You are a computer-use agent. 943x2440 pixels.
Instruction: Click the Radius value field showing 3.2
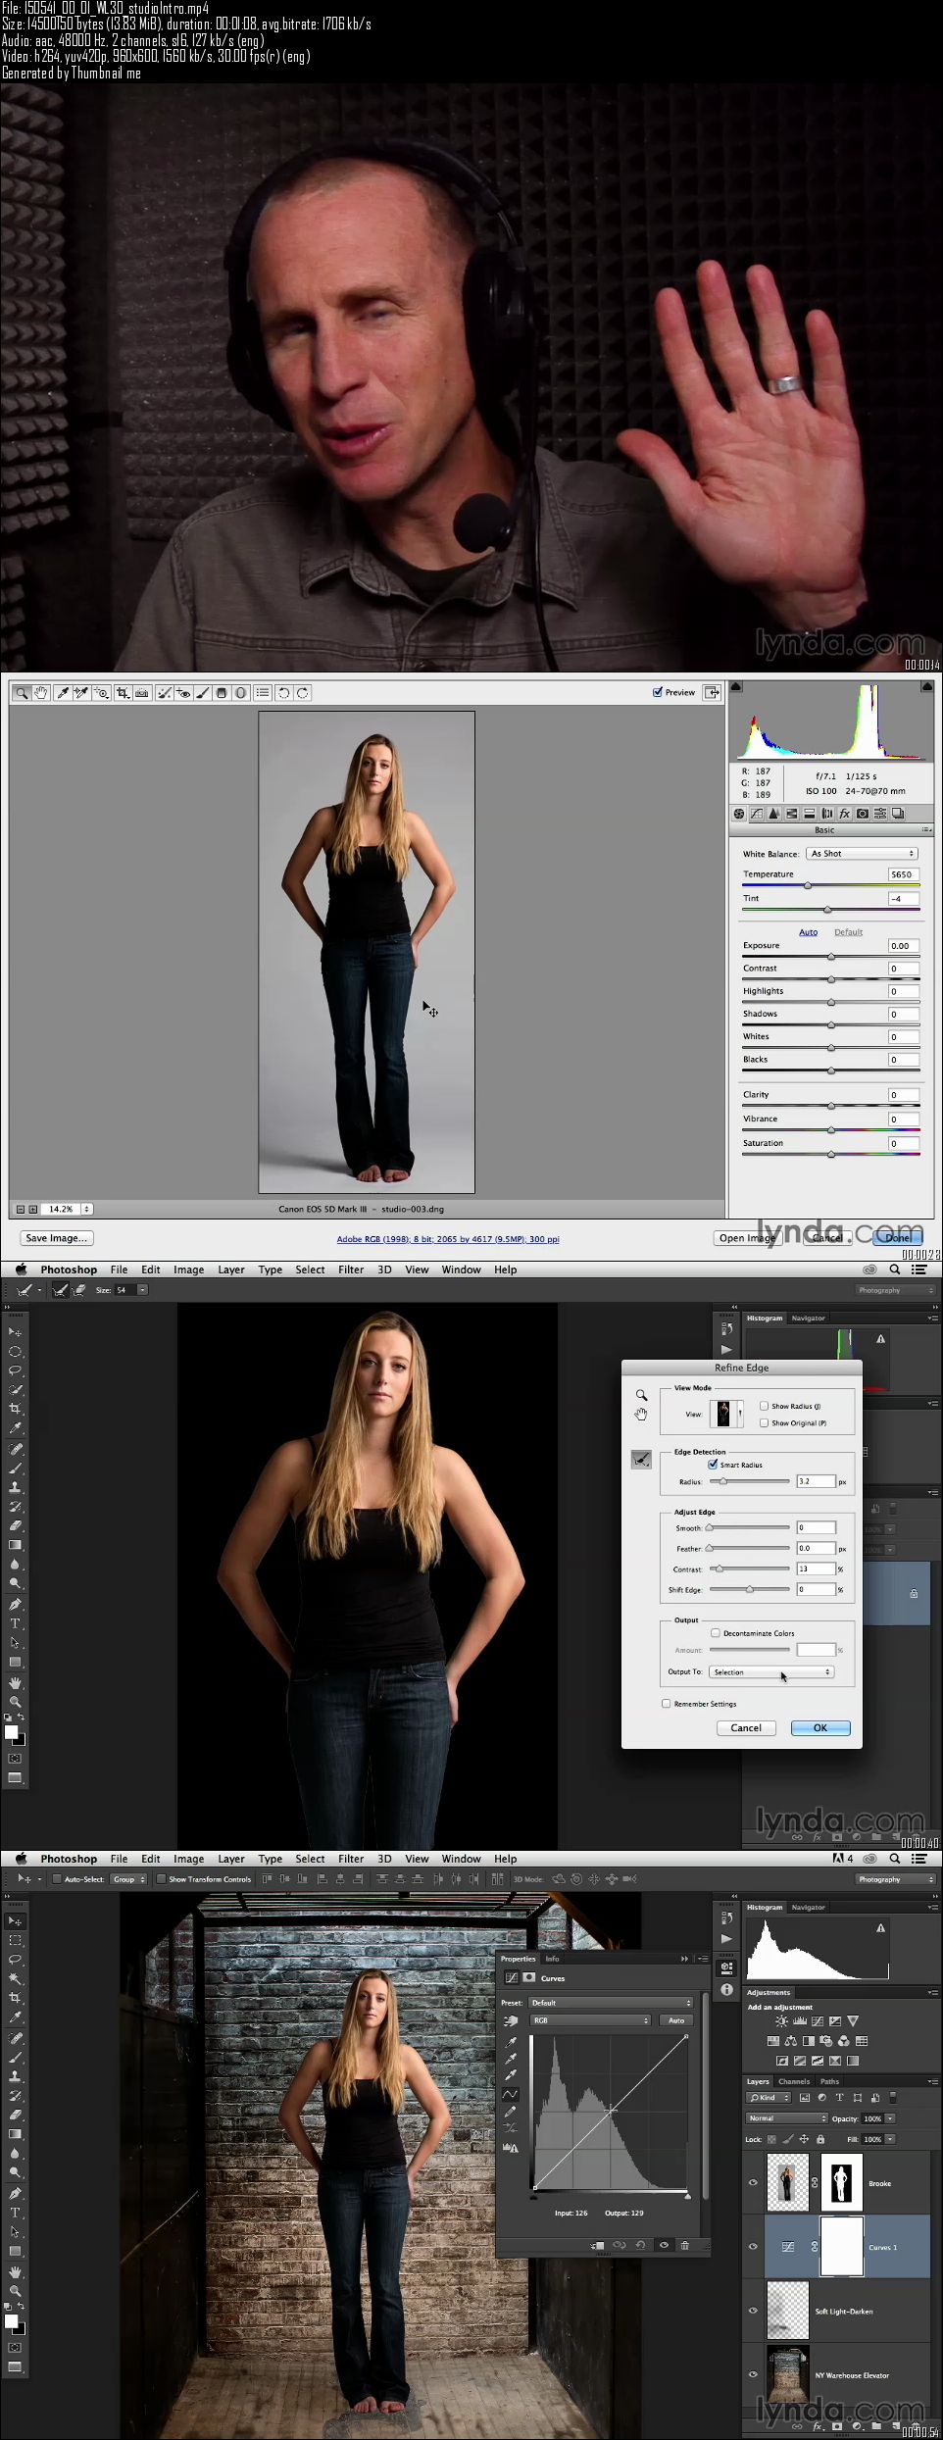tap(816, 1481)
